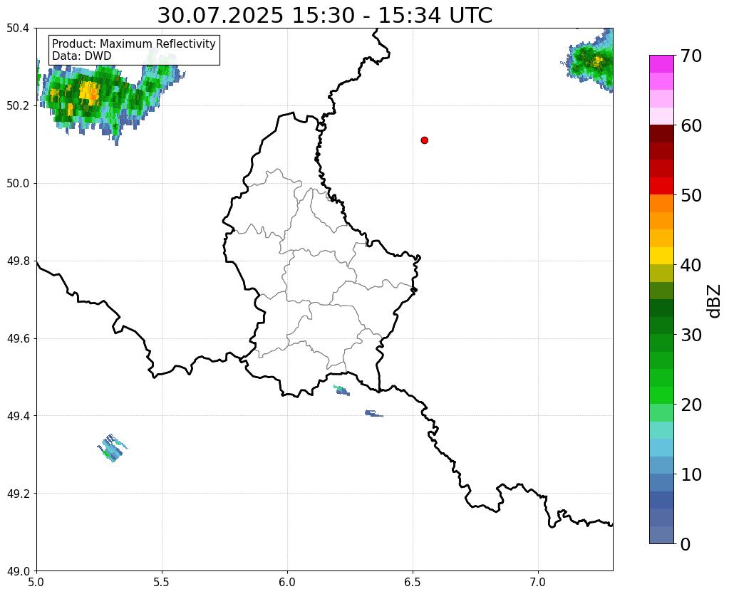729x594 pixels.
Task: Click the colorbar tick label 40
Action: 691,265
